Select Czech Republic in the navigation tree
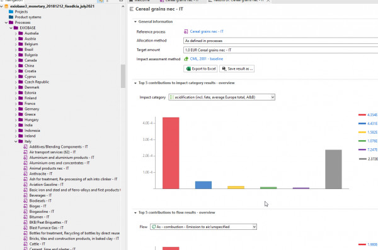This screenshot has height=250, width=378. [x=37, y=82]
